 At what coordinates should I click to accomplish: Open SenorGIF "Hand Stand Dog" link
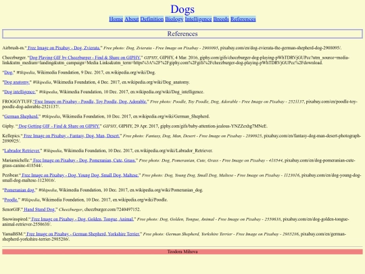[39, 210]
